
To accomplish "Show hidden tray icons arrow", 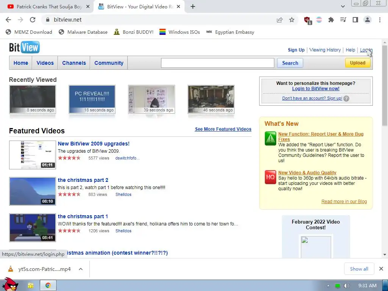I will click(328, 286).
